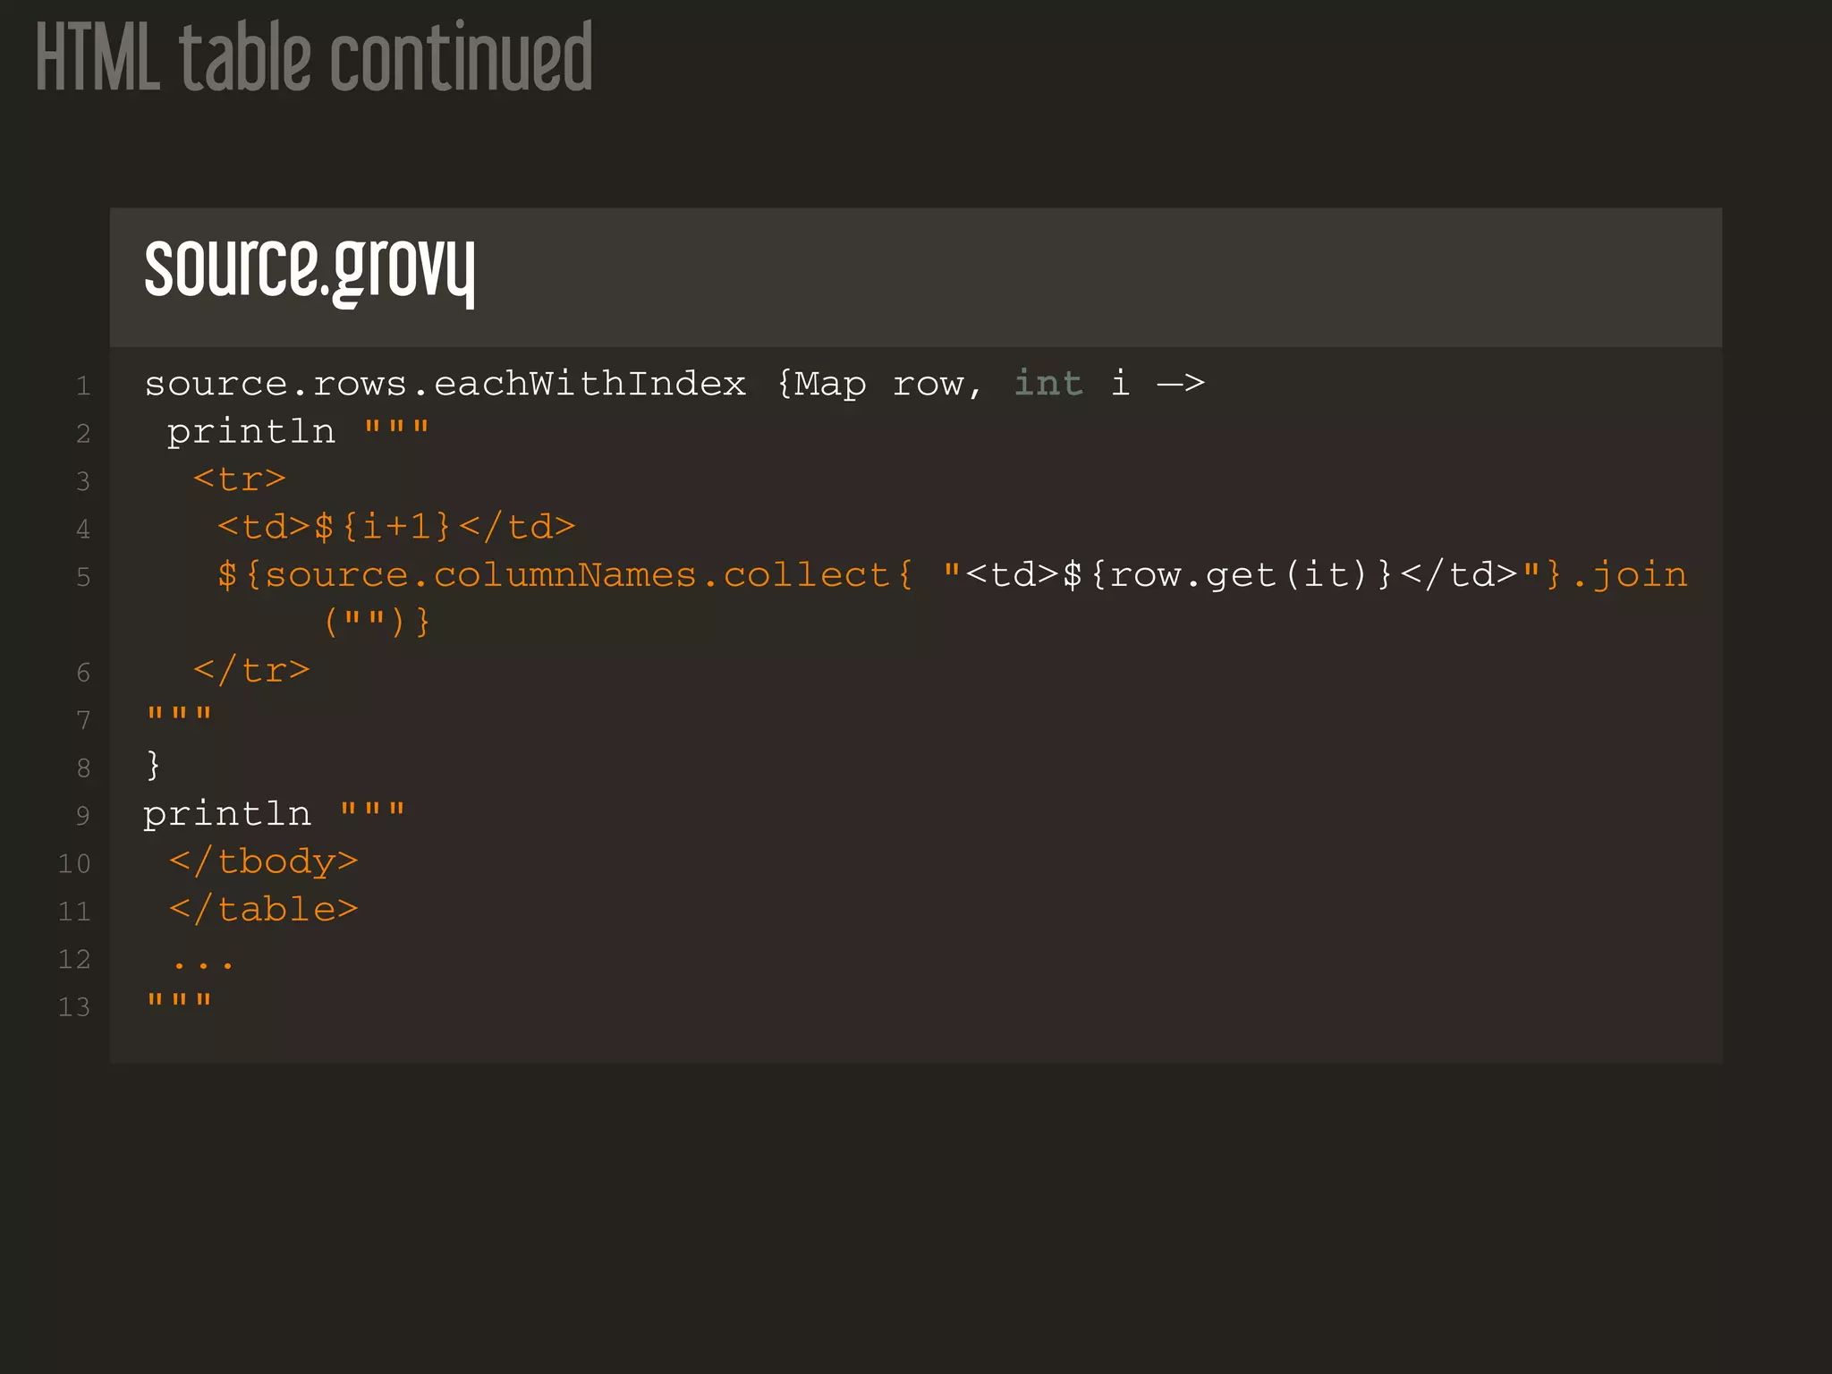Click the closing </tr> tag
Viewport: 1832px width, 1374px height.
point(251,671)
